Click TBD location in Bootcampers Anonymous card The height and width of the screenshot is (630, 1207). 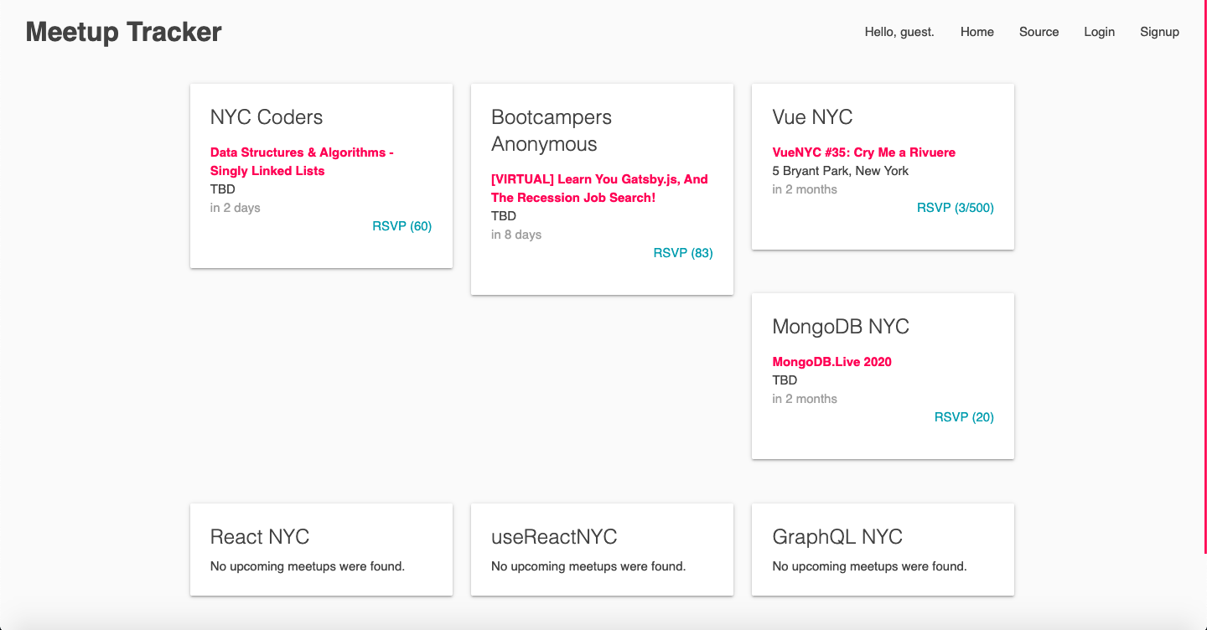504,216
